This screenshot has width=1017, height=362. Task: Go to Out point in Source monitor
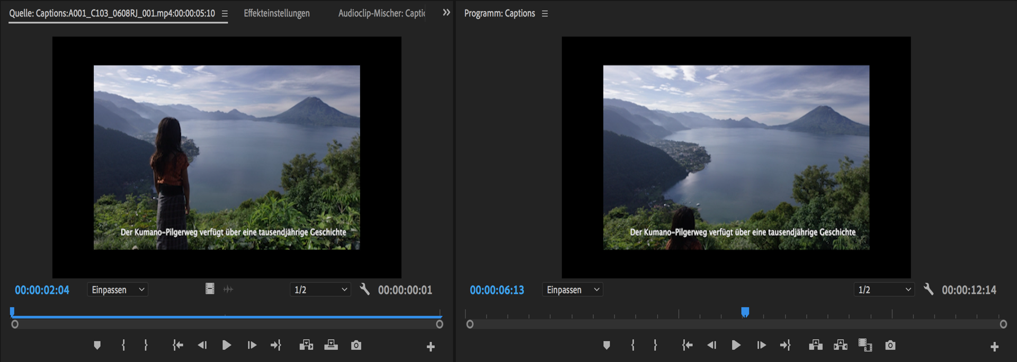(x=276, y=346)
